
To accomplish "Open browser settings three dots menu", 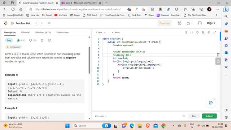I will point(218,9).
